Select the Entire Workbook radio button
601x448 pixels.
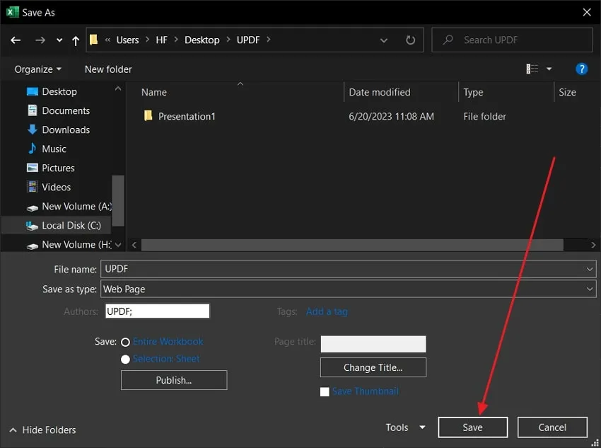(x=125, y=342)
